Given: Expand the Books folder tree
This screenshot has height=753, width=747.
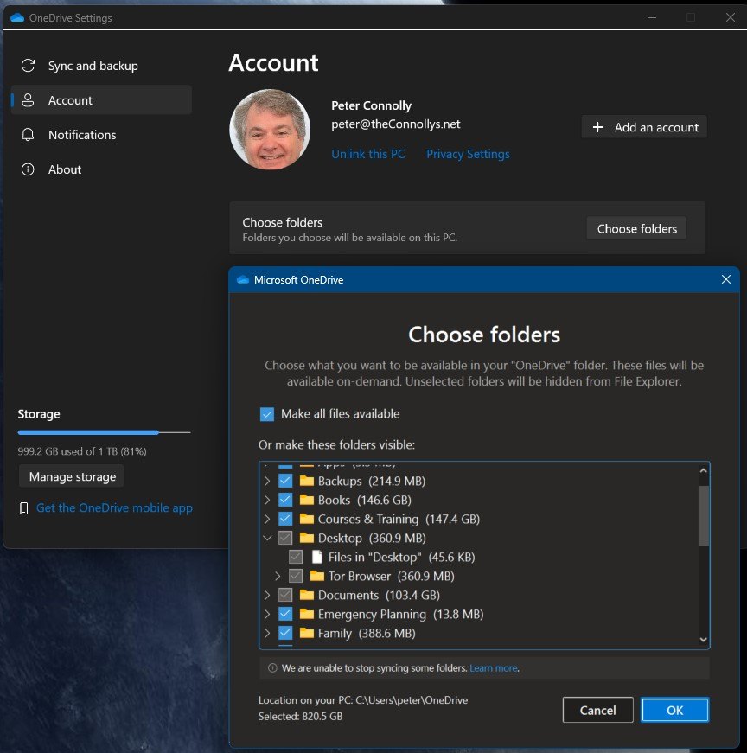Looking at the screenshot, I should (x=267, y=500).
